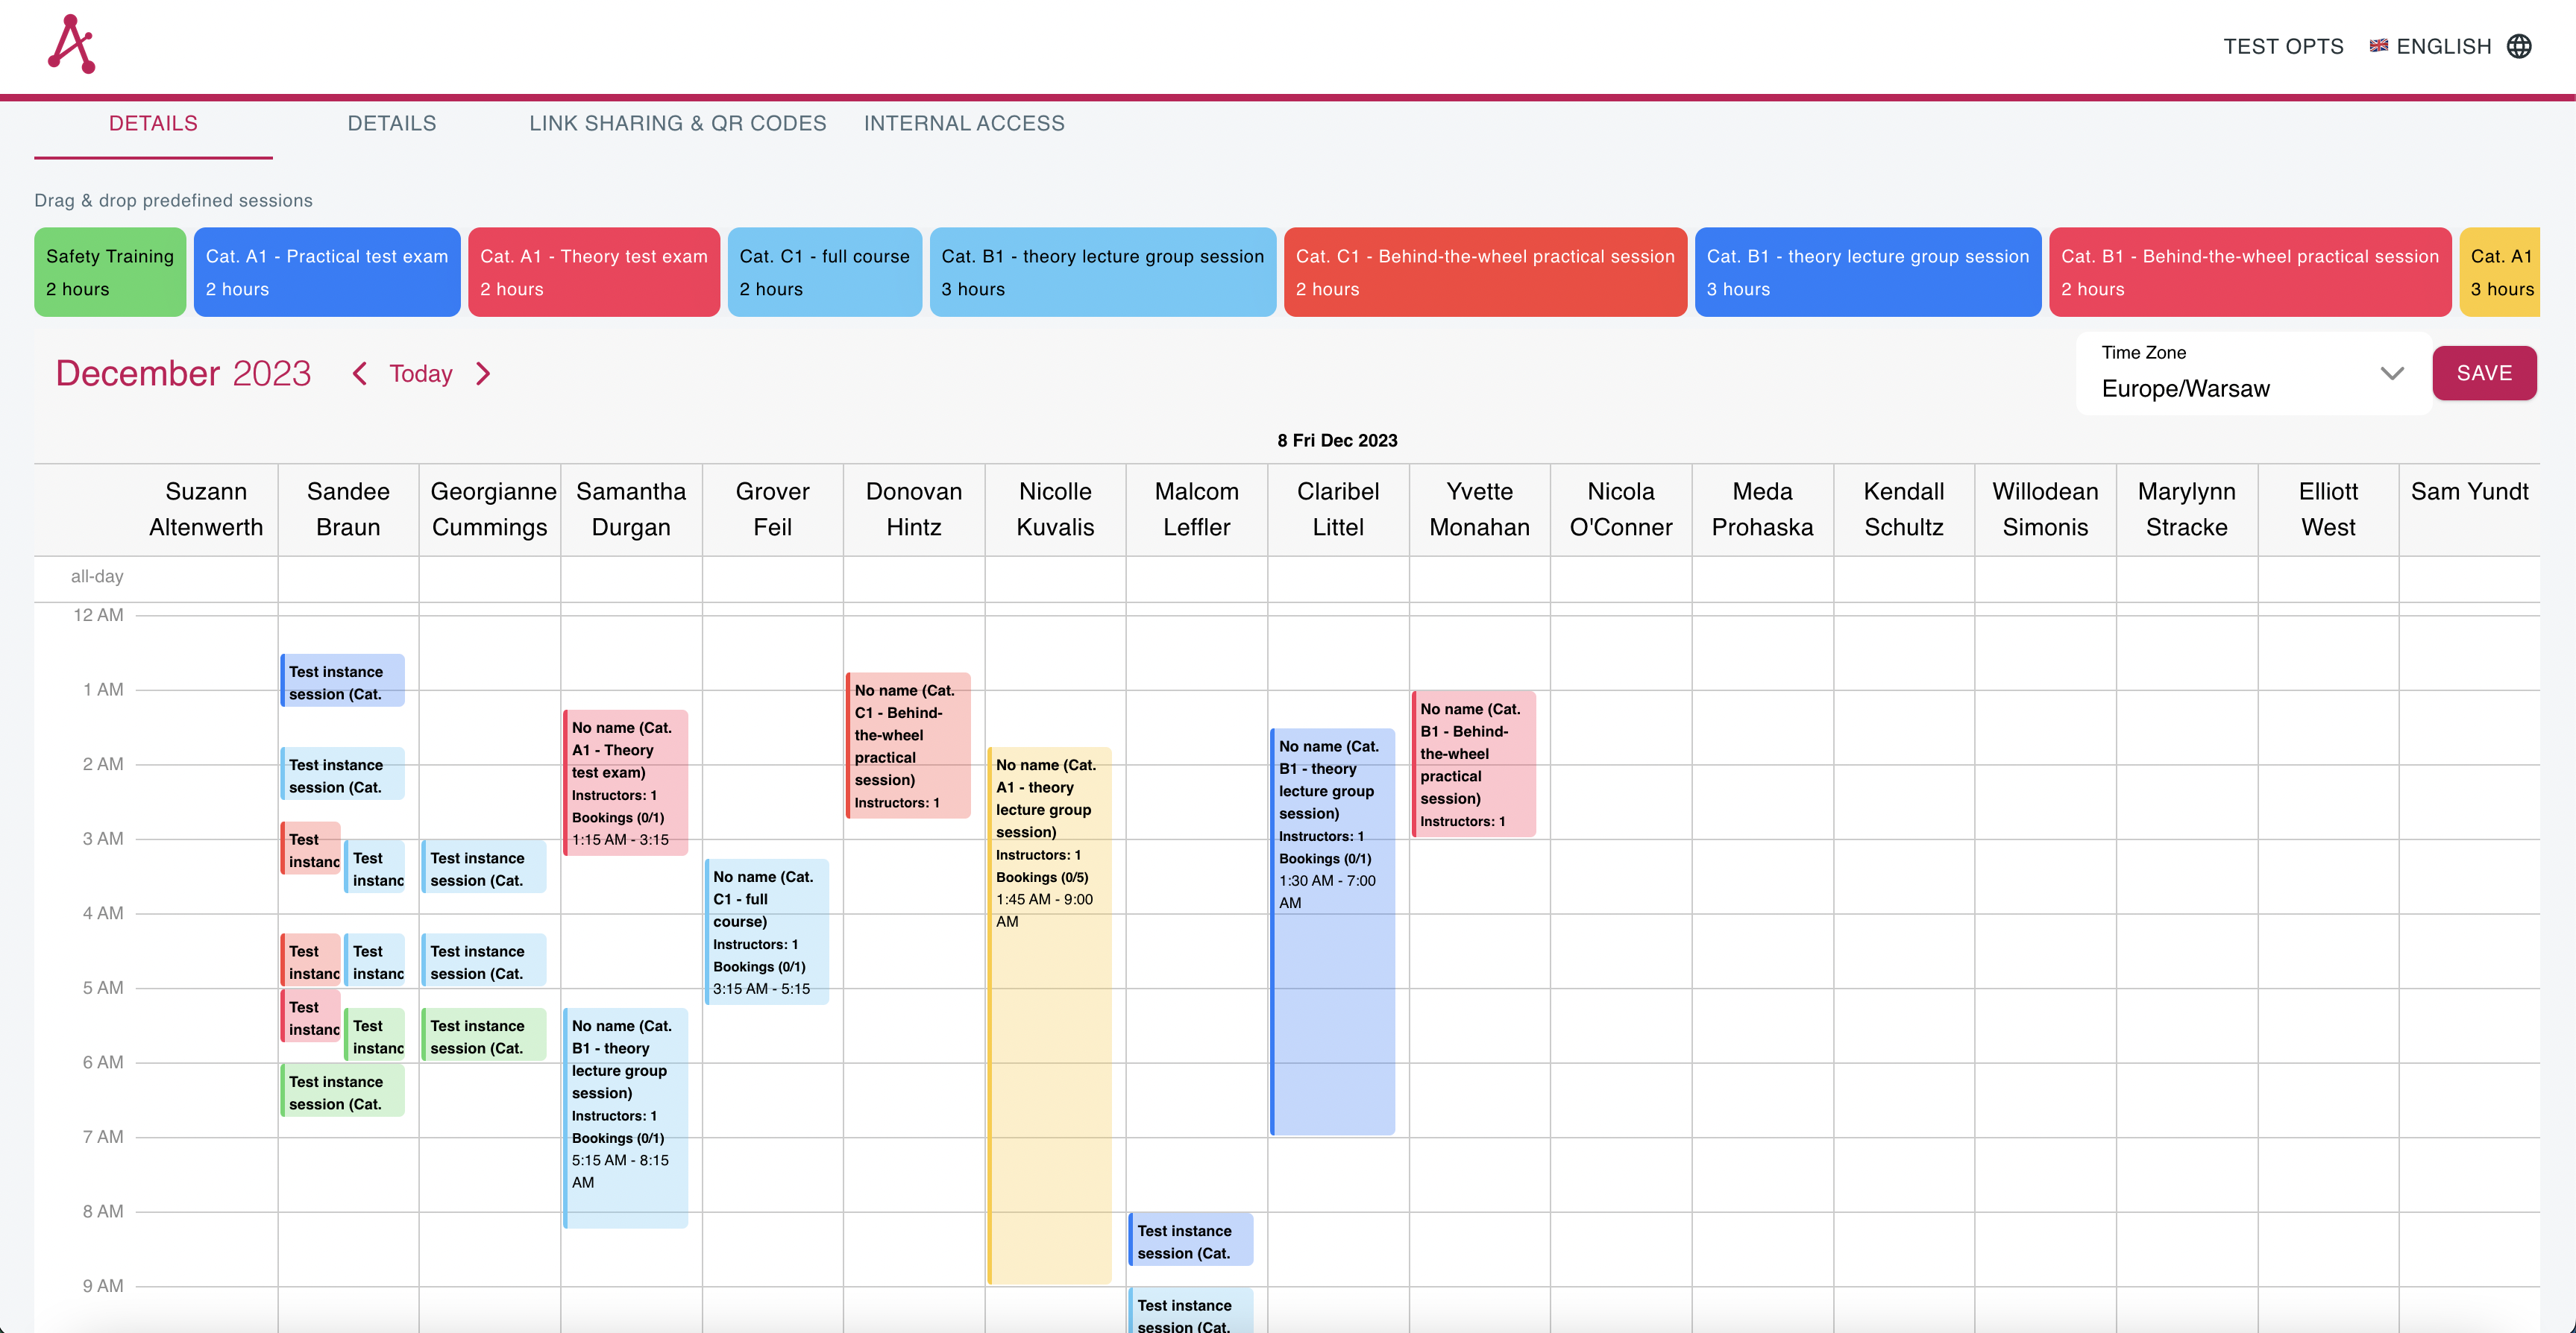Click the left chevron to go to previous day
Viewport: 2576px width, 1333px height.
tap(359, 373)
